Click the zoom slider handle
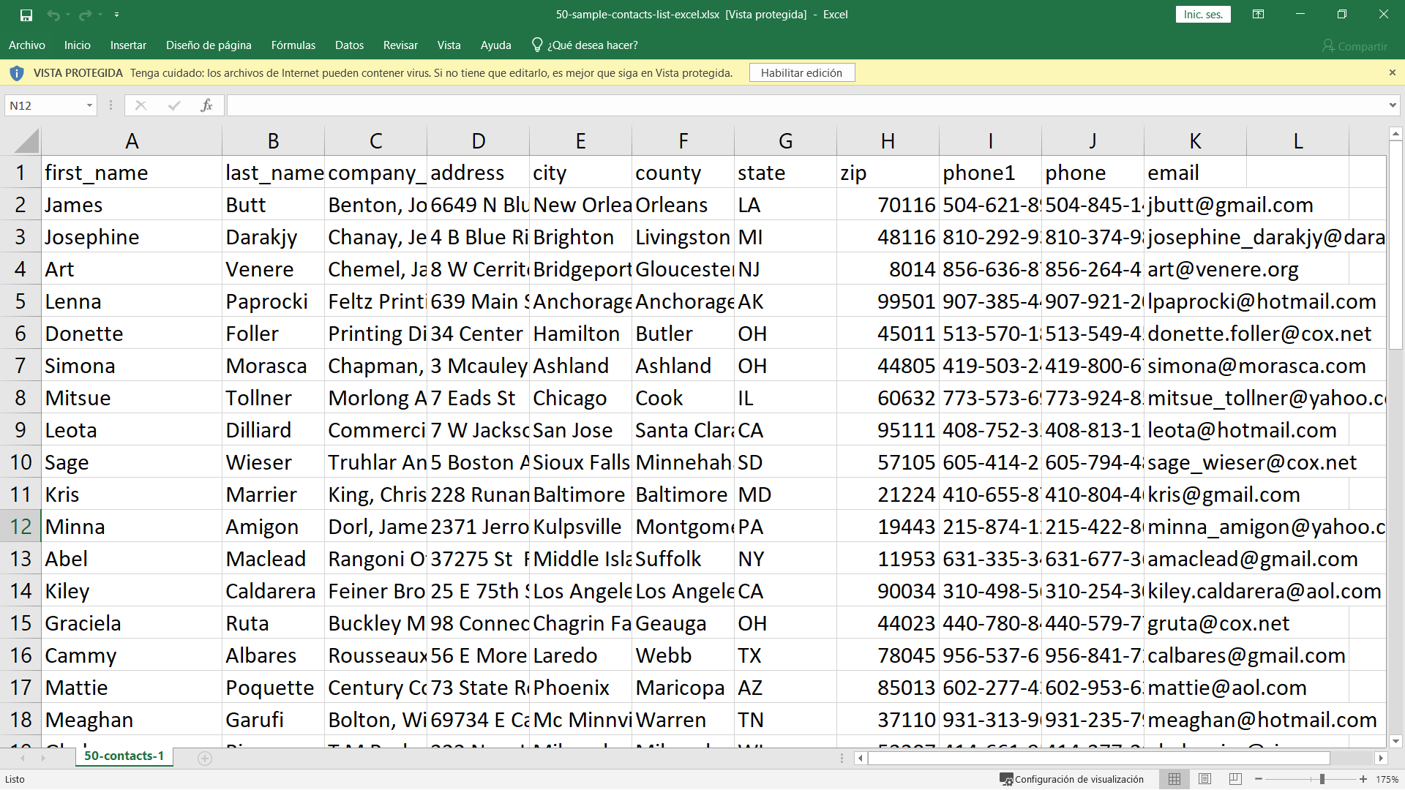 click(1322, 780)
